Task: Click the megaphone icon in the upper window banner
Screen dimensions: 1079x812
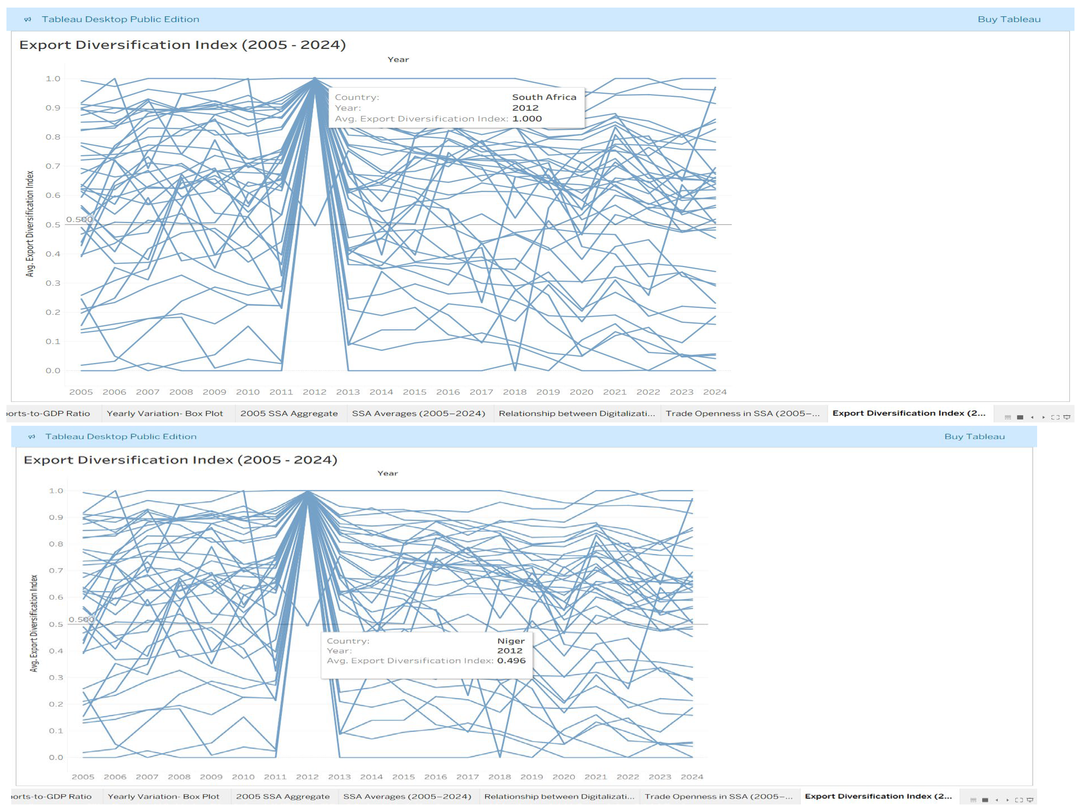Action: click(28, 19)
